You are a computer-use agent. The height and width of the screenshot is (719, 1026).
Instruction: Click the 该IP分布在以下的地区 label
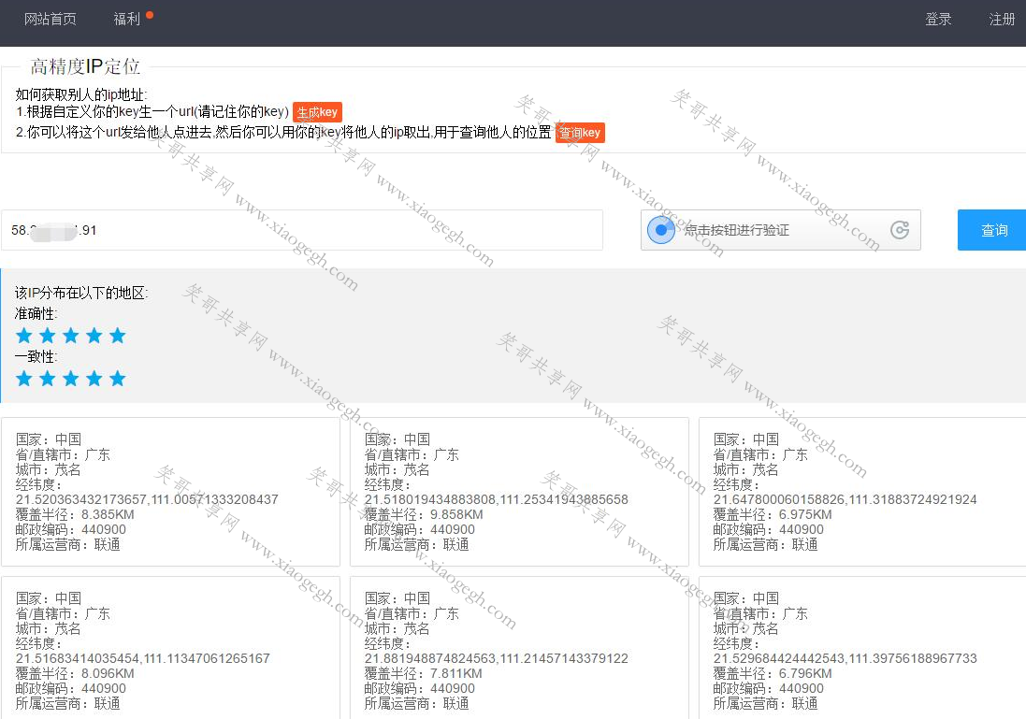tap(81, 293)
